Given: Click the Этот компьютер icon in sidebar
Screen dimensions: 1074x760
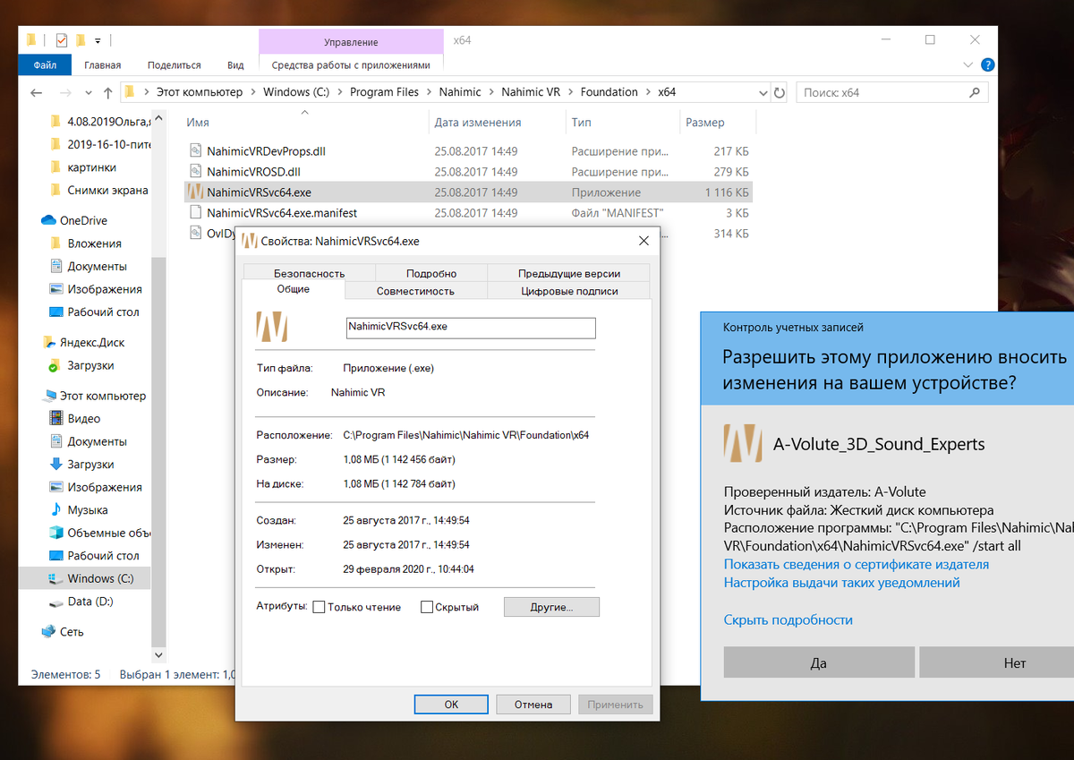Looking at the screenshot, I should coord(48,396).
